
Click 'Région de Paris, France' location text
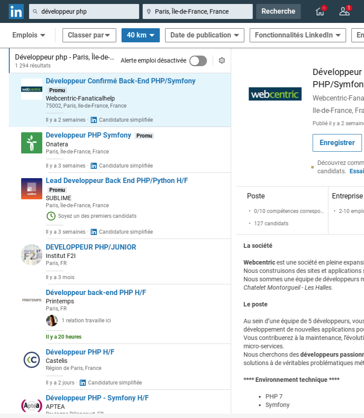(74, 368)
